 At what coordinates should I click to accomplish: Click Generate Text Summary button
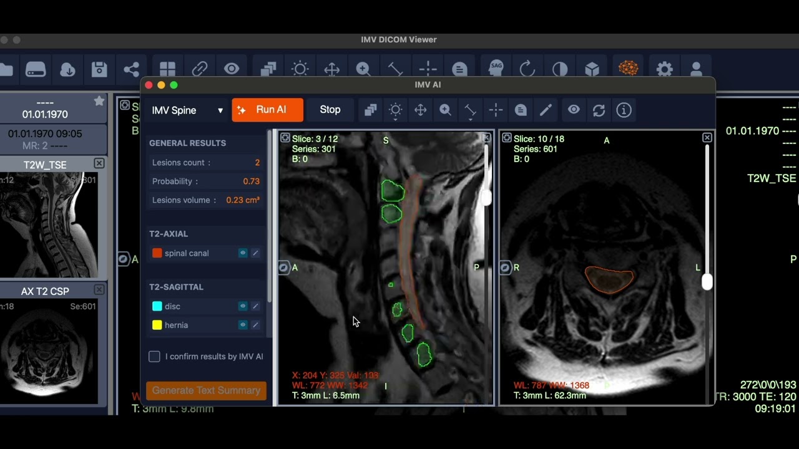(x=206, y=390)
